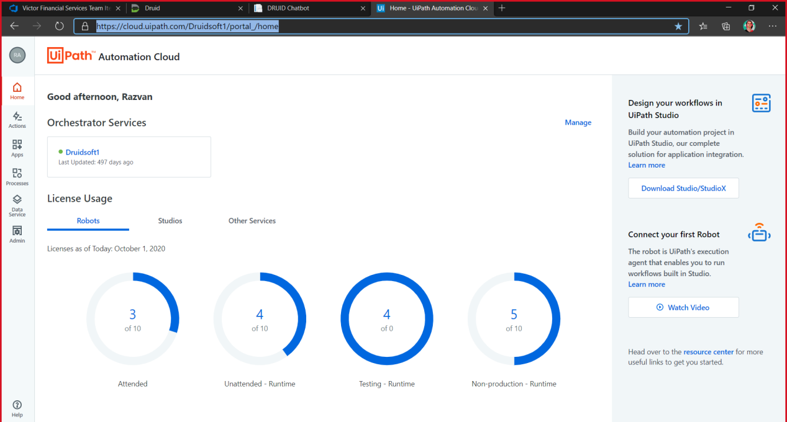Viewport: 787px width, 422px height.
Task: Click the Studio workflow design icon
Action: coord(761,103)
